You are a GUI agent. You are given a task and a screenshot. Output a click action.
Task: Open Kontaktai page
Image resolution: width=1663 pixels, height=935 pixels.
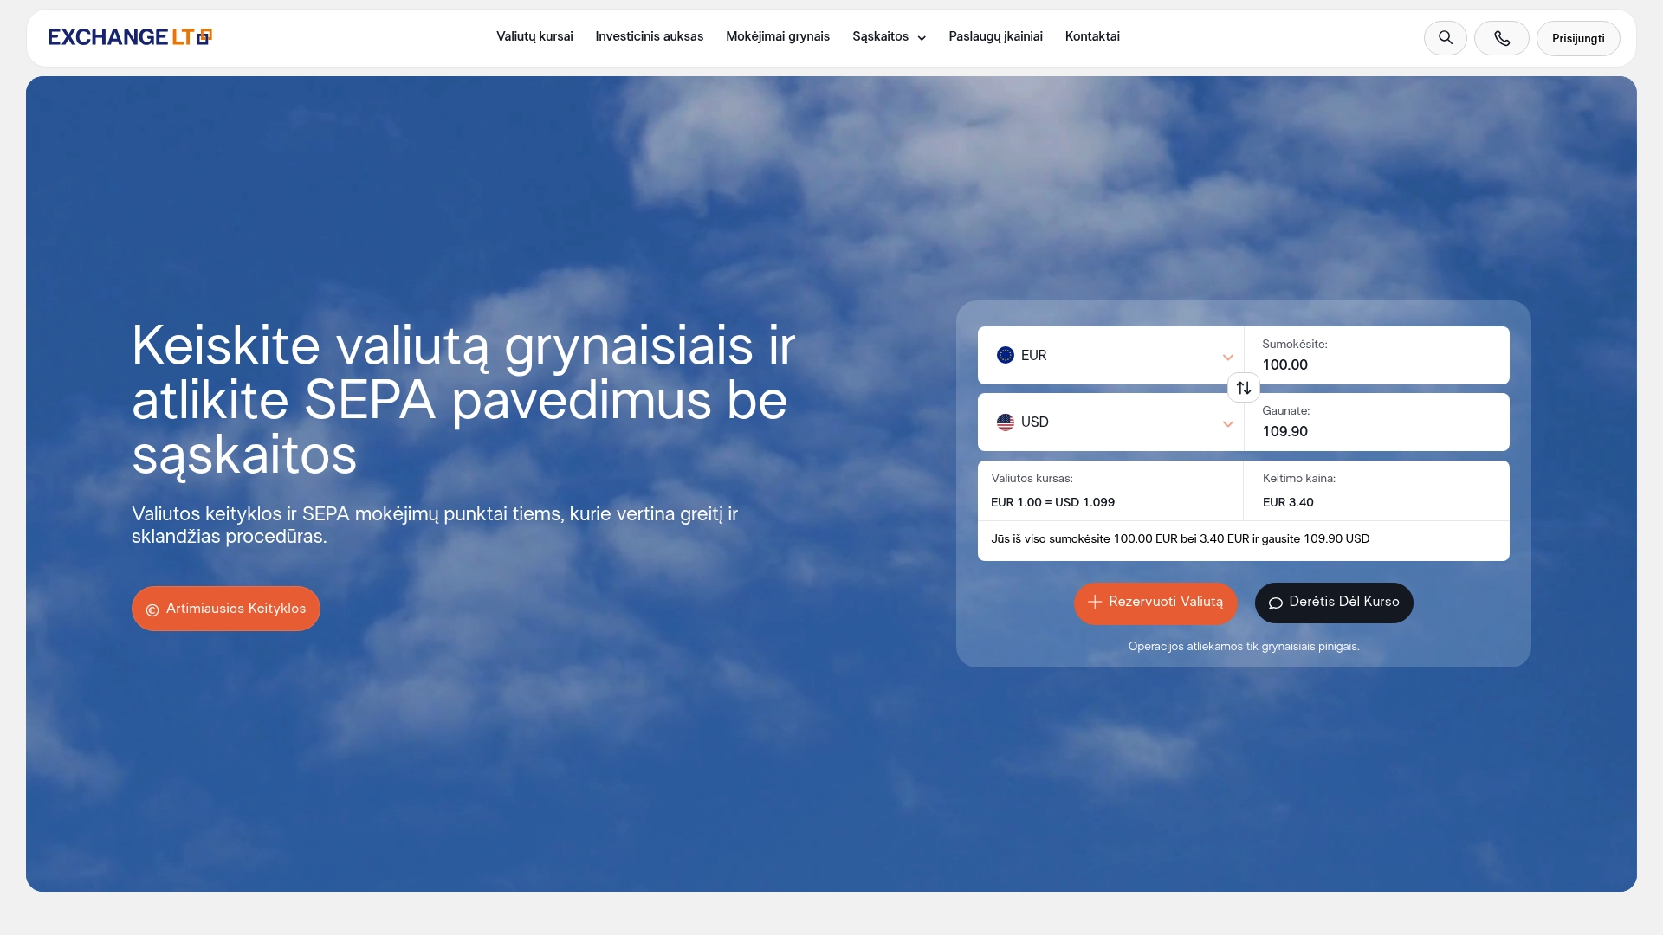pyautogui.click(x=1092, y=36)
